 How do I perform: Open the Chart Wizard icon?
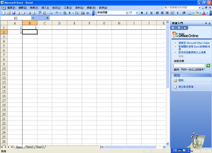(x=83, y=13)
